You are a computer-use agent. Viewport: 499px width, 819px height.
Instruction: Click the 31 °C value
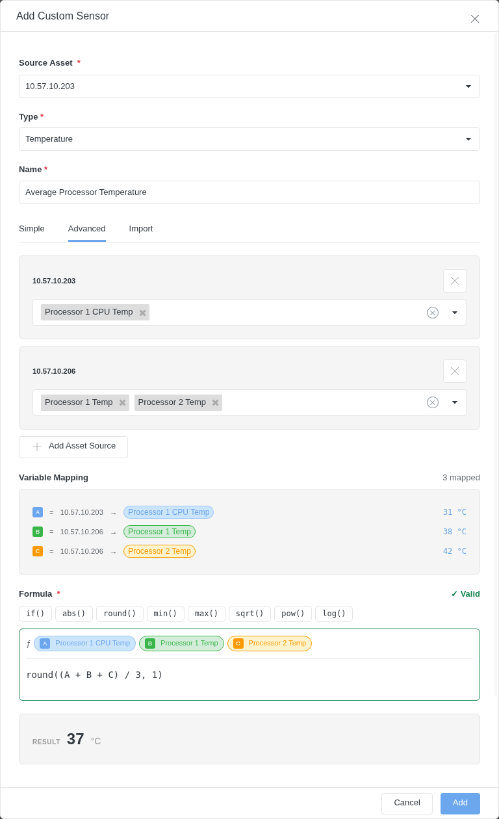tap(455, 512)
